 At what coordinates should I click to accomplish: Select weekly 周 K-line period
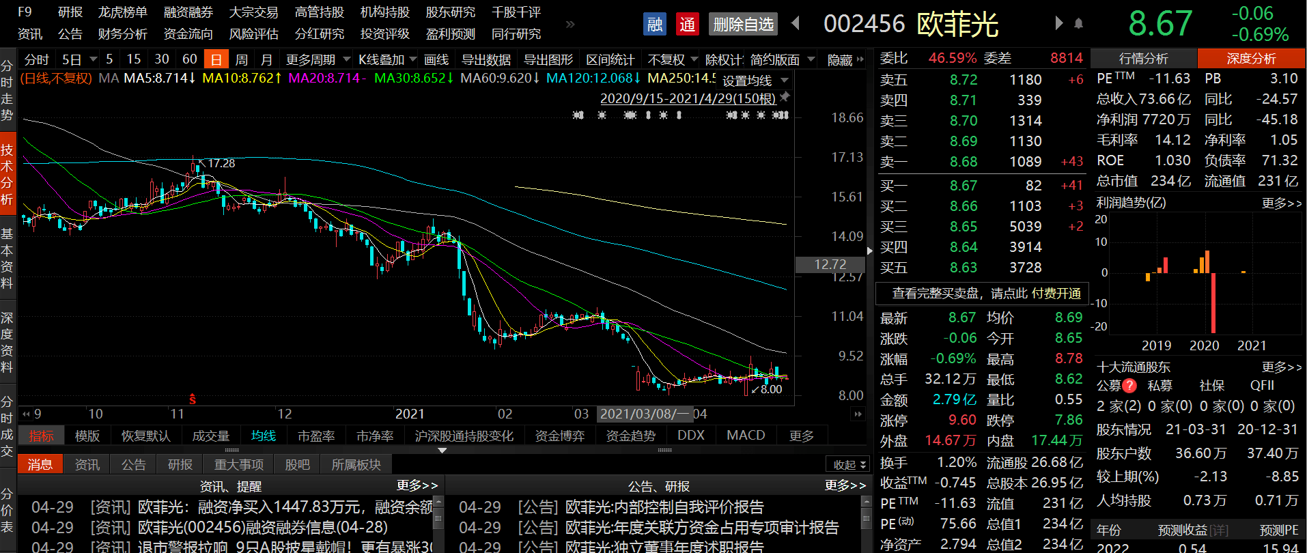242,59
